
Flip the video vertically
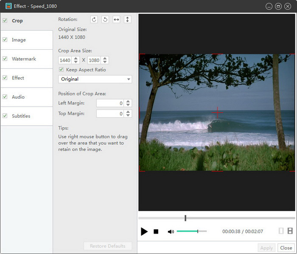pos(127,20)
